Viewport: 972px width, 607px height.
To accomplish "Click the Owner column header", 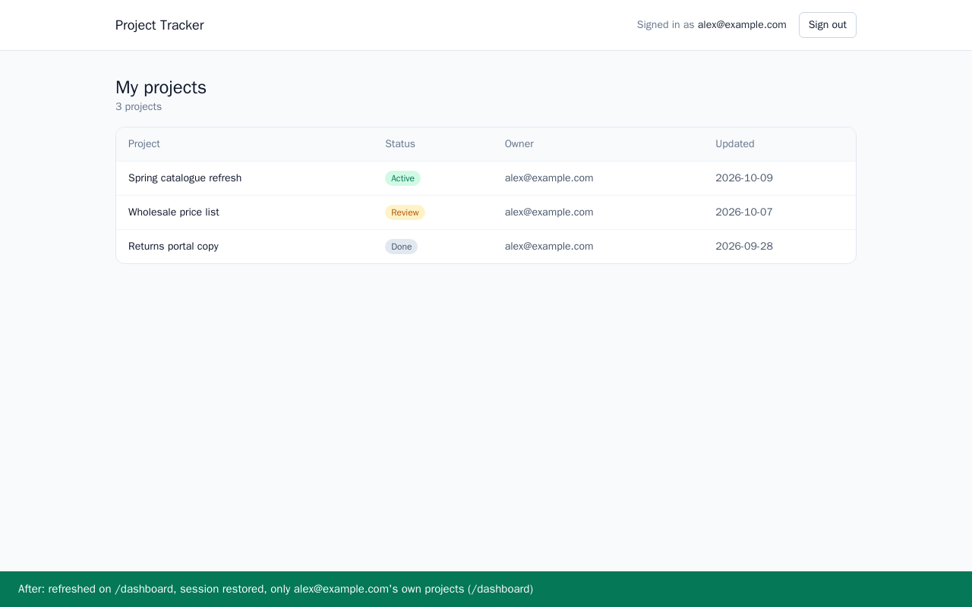I will click(x=519, y=144).
